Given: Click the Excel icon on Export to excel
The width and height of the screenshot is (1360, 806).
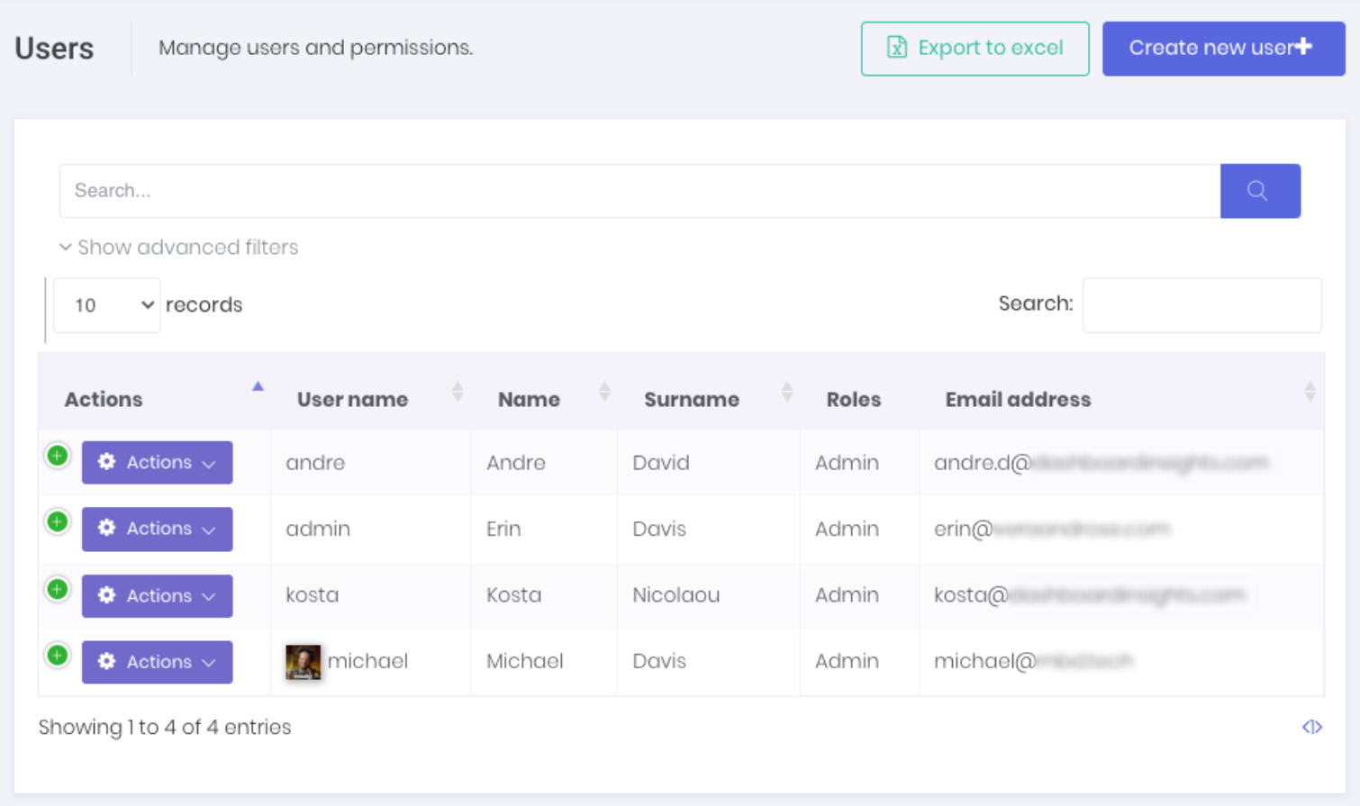Looking at the screenshot, I should pos(895,49).
